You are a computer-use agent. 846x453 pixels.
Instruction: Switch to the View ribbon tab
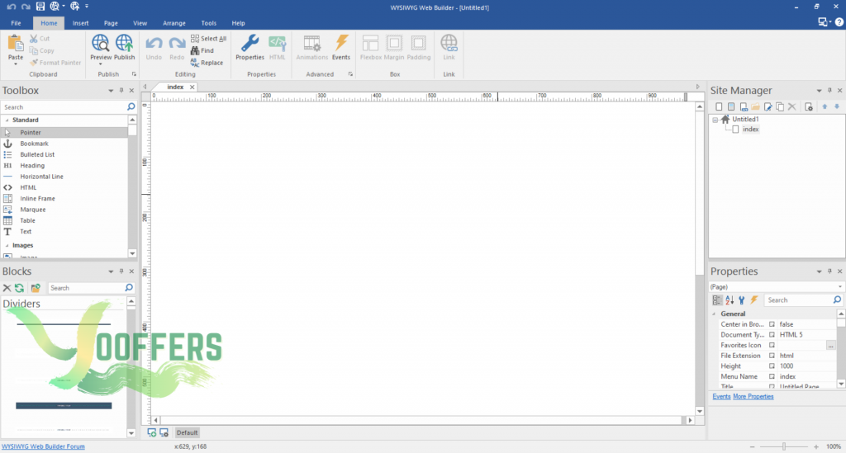[x=140, y=23]
